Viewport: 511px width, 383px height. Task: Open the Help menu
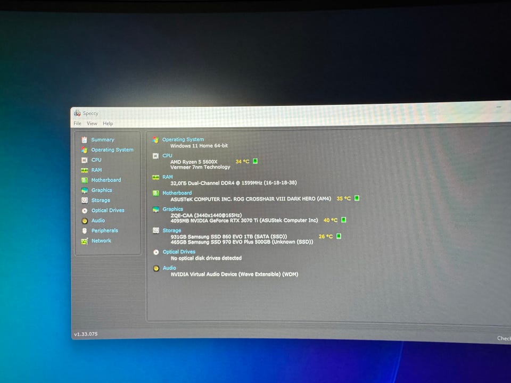108,123
